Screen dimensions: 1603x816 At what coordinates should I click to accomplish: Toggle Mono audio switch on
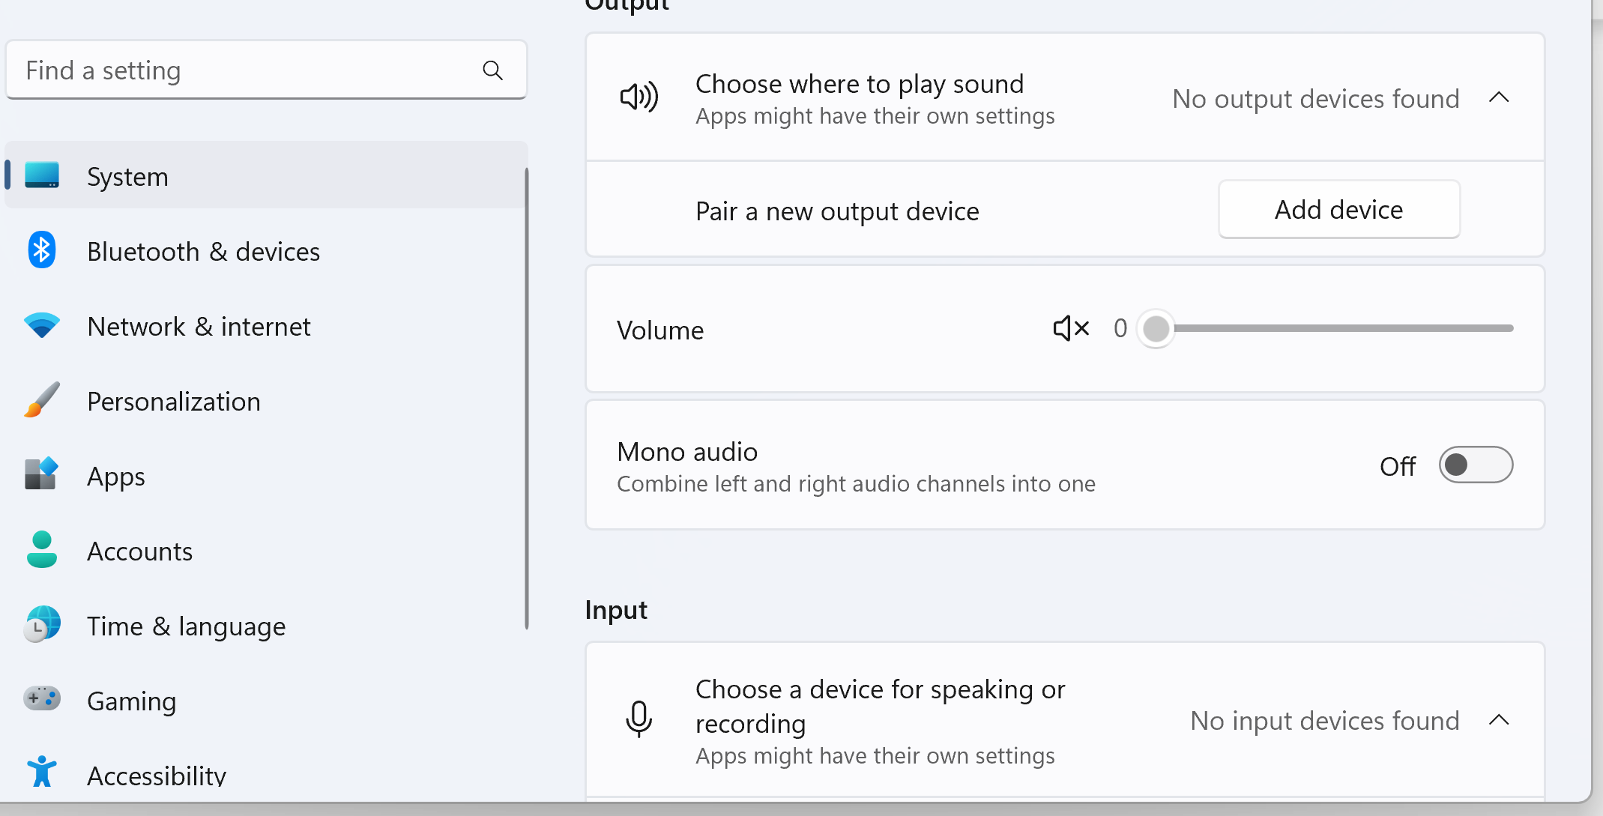1475,465
